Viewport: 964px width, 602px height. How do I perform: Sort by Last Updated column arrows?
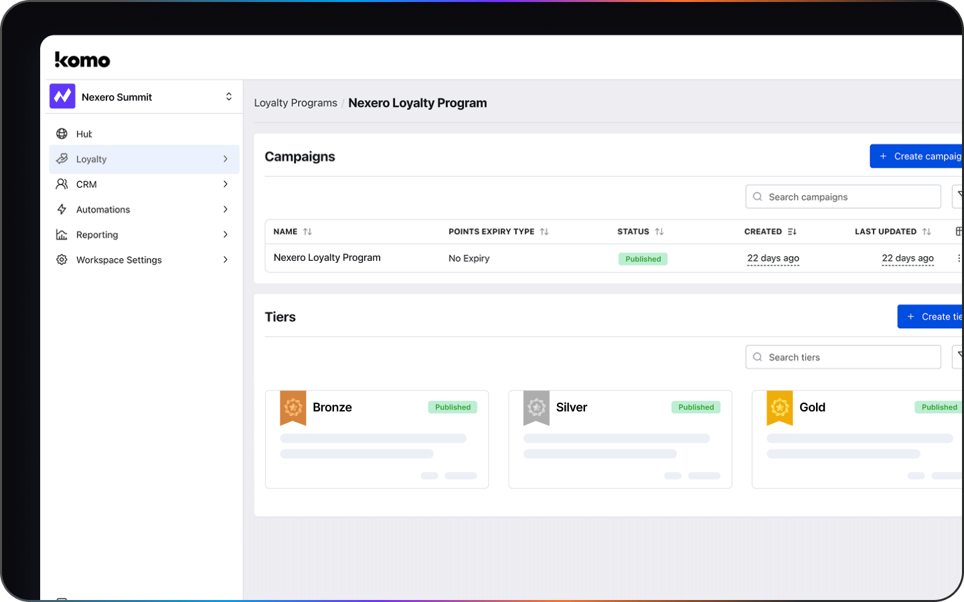click(x=927, y=231)
